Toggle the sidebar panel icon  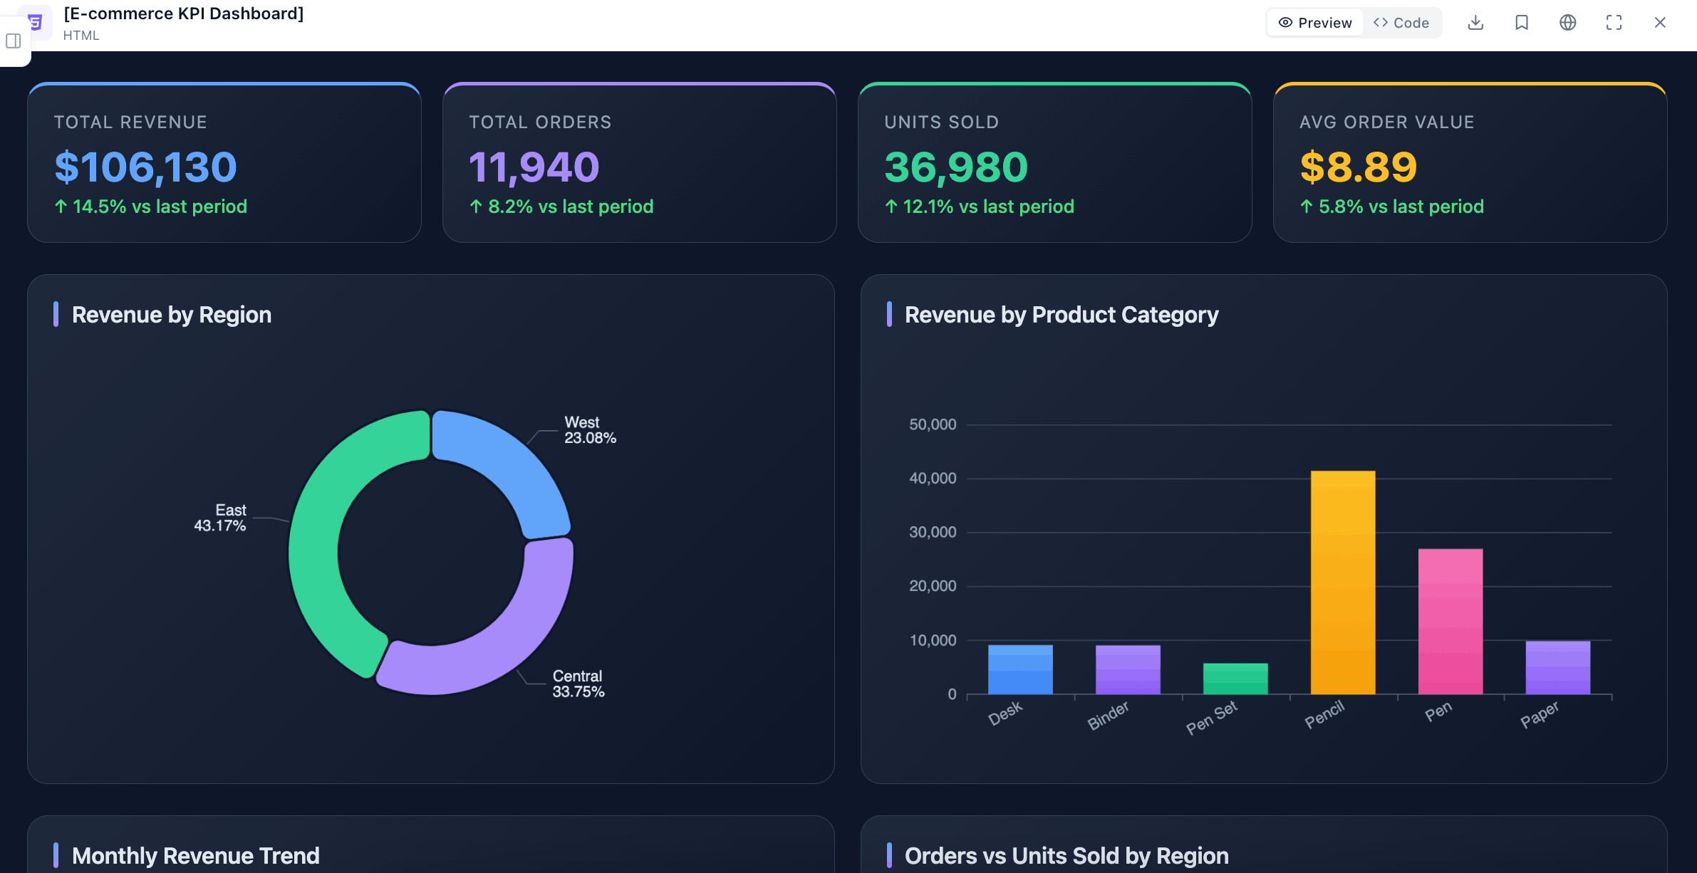pos(14,41)
